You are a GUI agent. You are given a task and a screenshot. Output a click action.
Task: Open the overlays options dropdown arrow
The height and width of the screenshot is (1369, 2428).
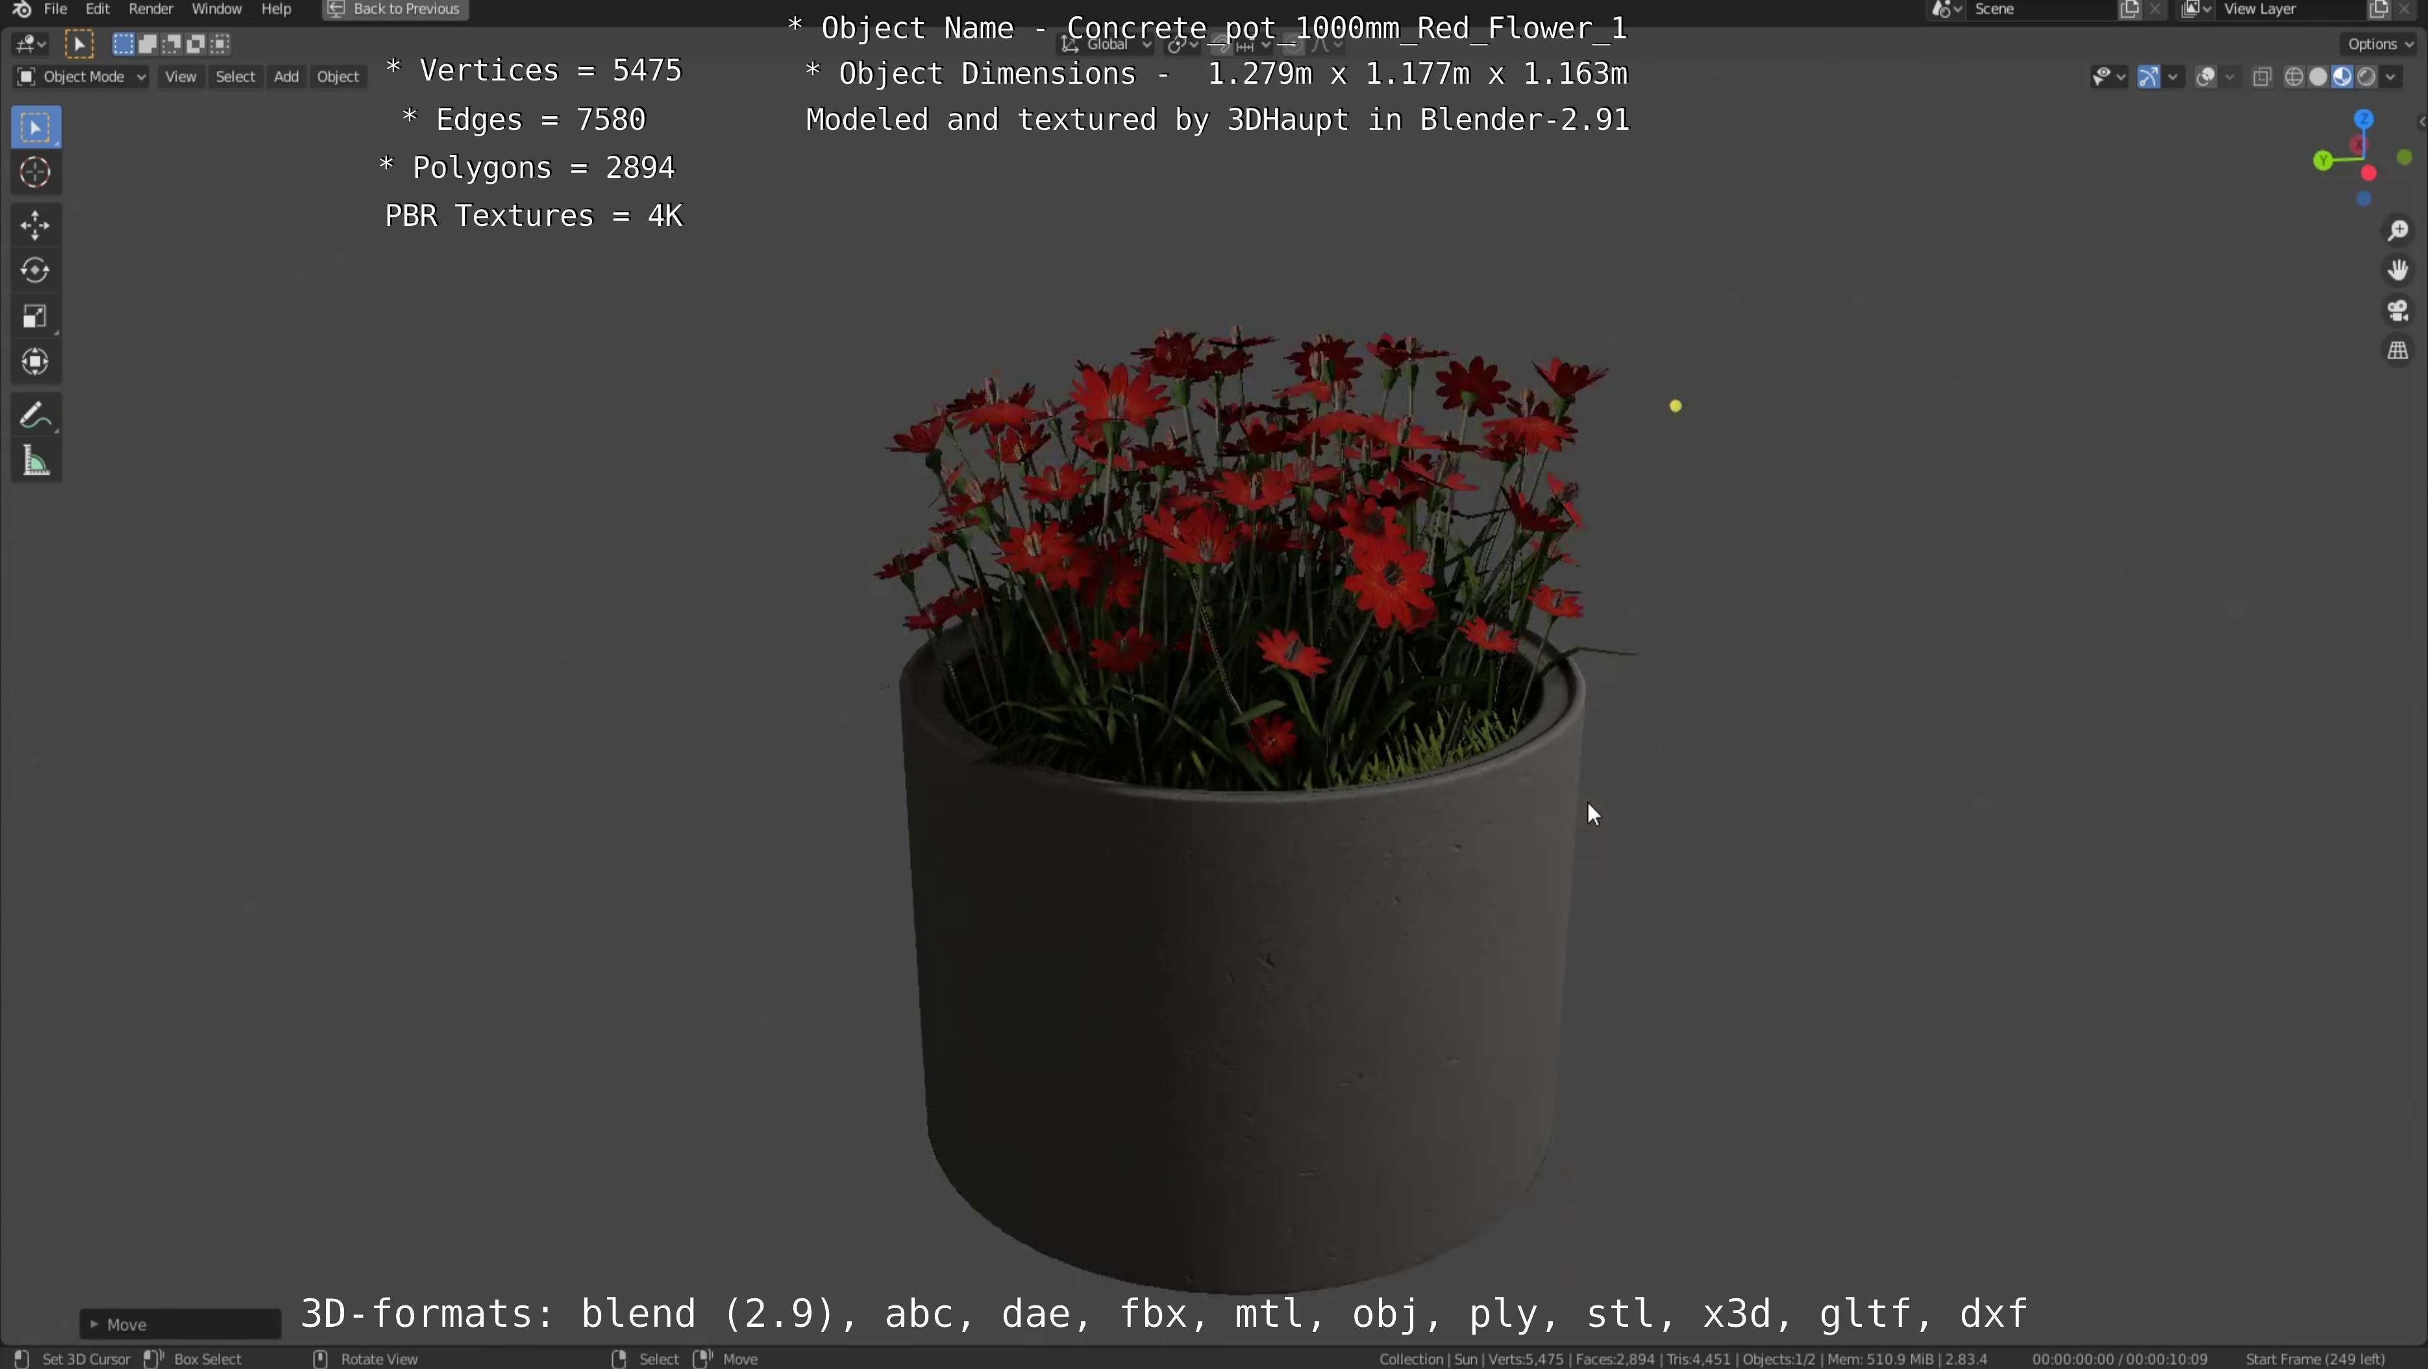coord(2230,77)
